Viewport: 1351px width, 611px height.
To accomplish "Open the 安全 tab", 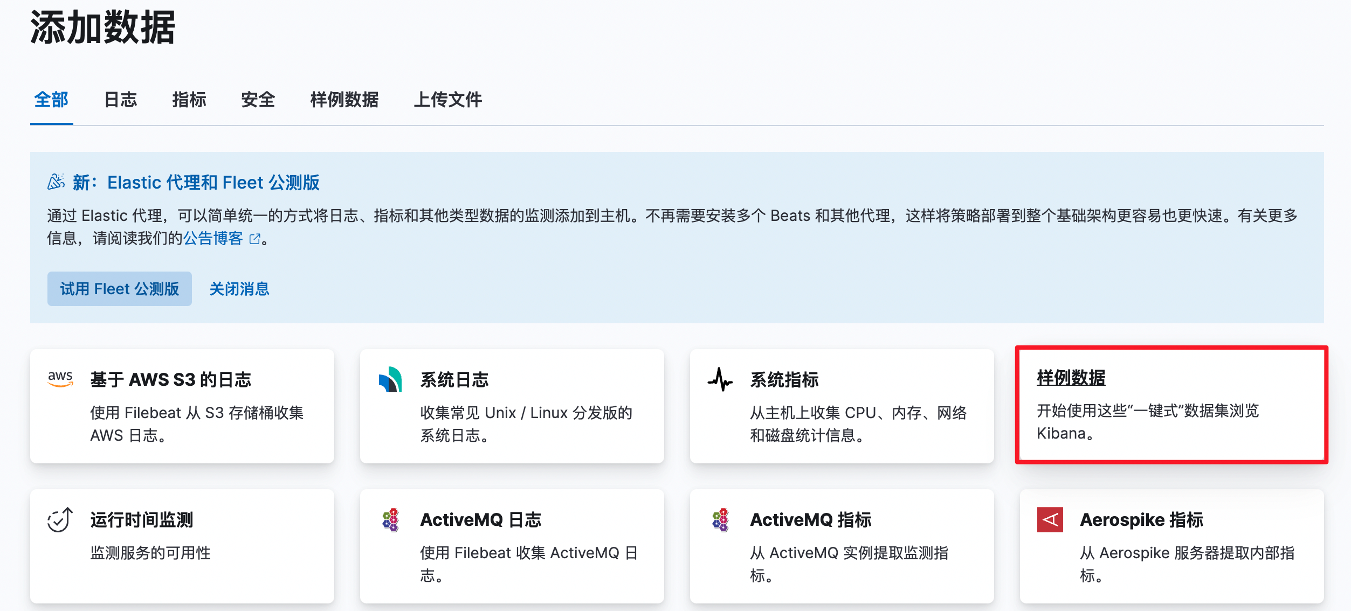I will pos(258,100).
